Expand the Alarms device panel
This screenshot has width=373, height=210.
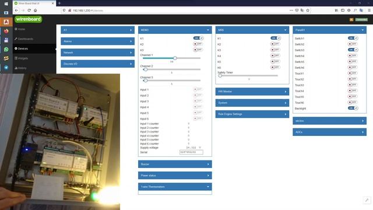point(97,41)
